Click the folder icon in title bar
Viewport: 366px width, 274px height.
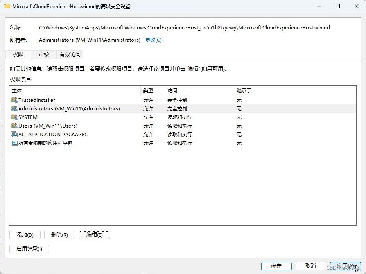click(x=7, y=6)
